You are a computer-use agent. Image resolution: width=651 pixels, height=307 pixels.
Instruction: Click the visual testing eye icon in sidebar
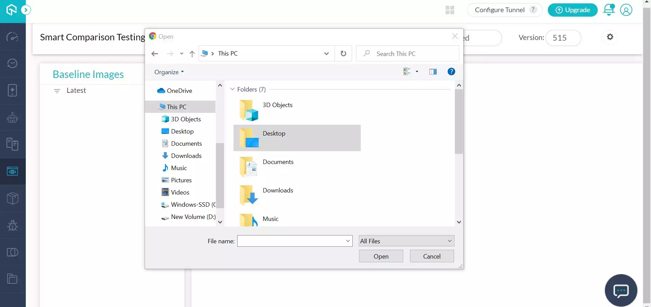(x=13, y=171)
